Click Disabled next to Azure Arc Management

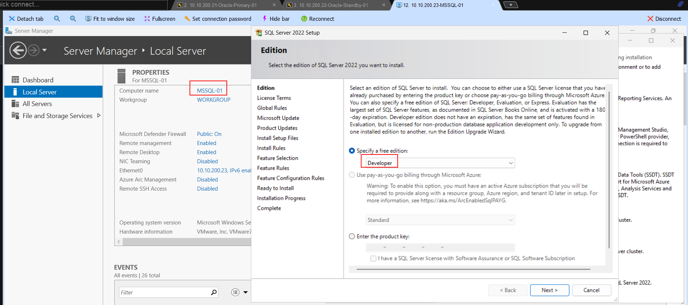click(x=207, y=180)
